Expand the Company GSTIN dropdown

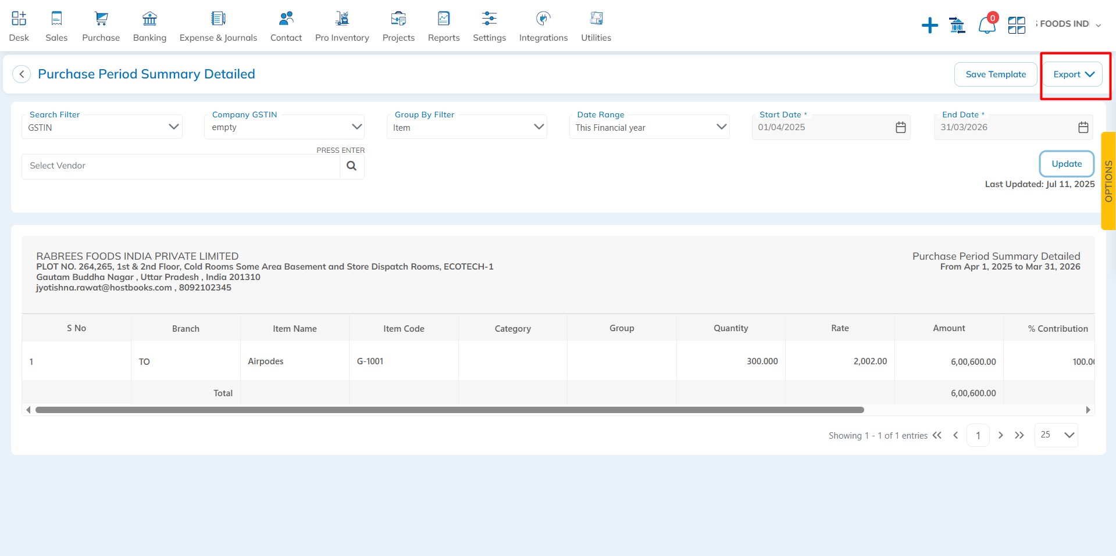[284, 127]
